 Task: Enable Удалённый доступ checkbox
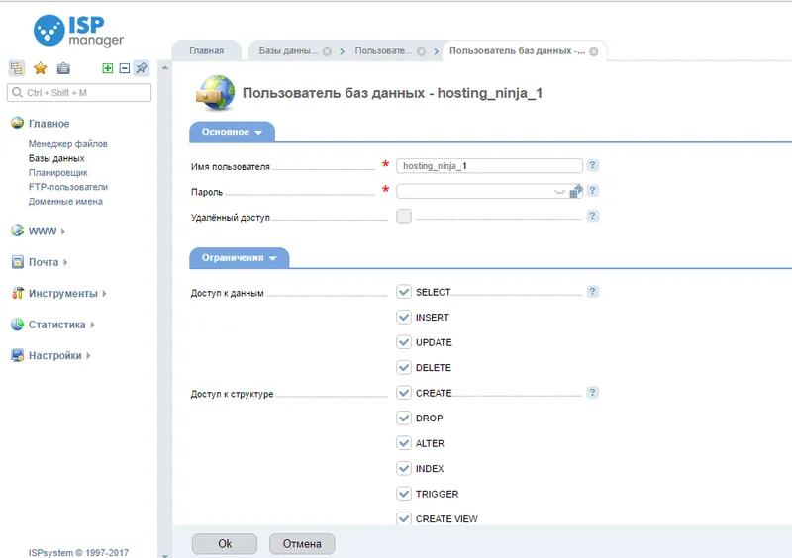coord(404,216)
